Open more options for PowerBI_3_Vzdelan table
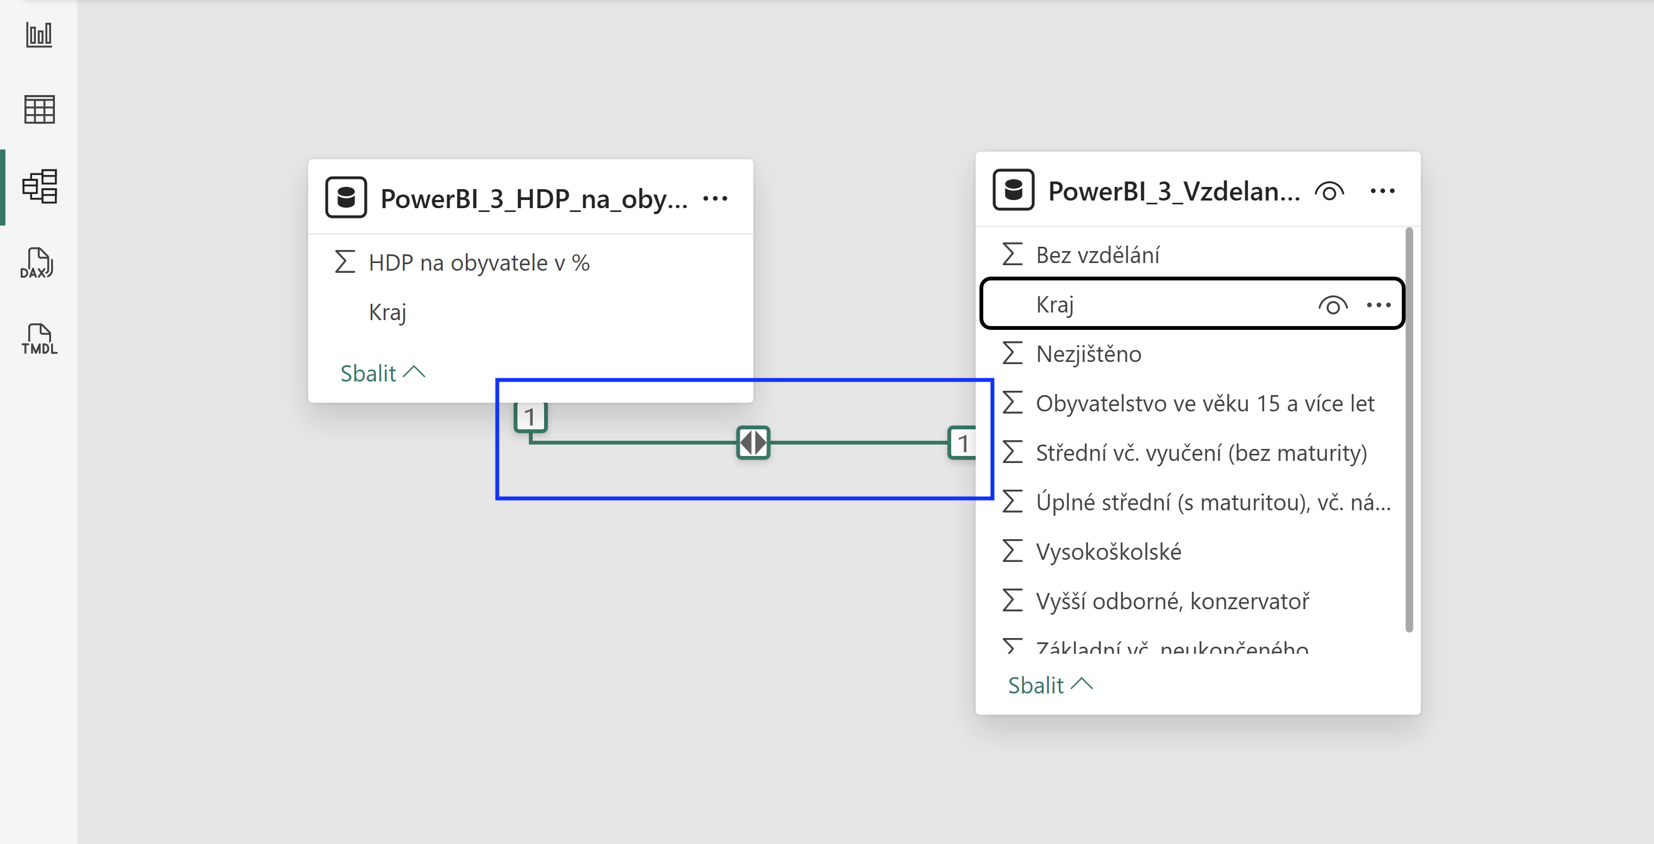The height and width of the screenshot is (844, 1654). (x=1382, y=191)
